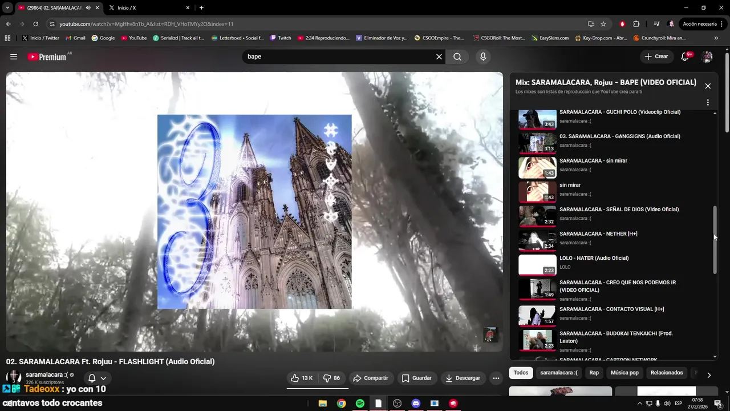Viewport: 730px width, 411px height.
Task: Click the magnifier search button
Action: [x=457, y=57]
